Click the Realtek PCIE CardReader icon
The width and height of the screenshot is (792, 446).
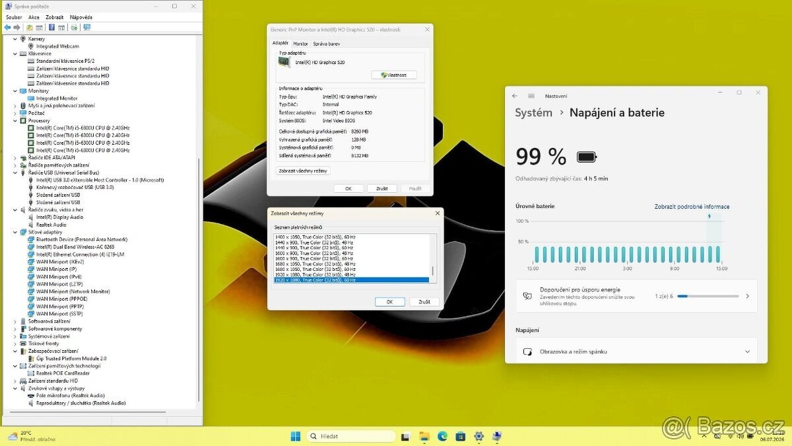(x=31, y=373)
